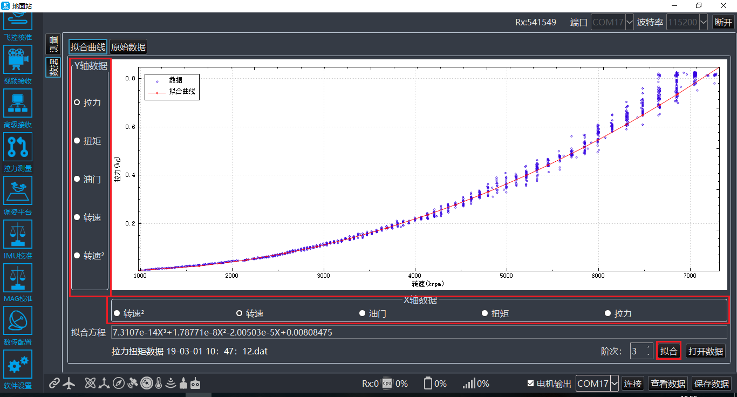The image size is (737, 397).
Task: Click the CPU usage chip icon
Action: [x=387, y=384]
